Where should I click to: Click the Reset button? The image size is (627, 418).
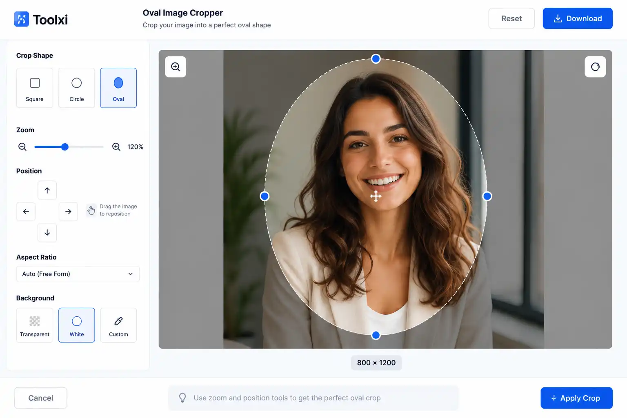(x=511, y=18)
